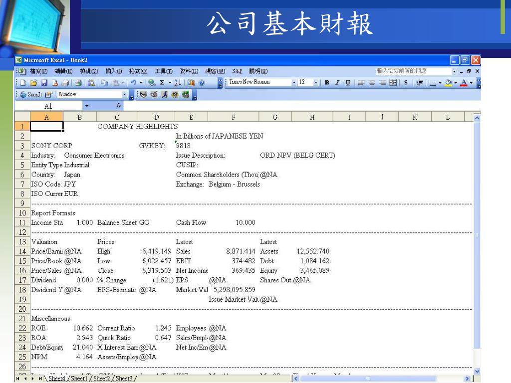Click the Open file folder icon

33,83
